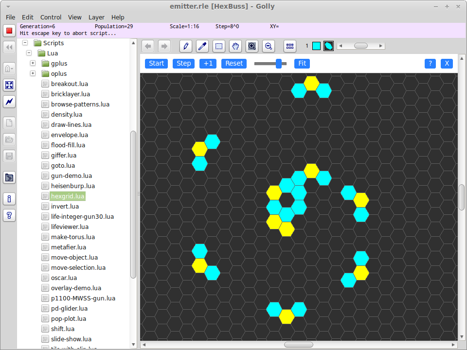
Task: Click the zoom in magnifier tool
Action: coord(252,46)
